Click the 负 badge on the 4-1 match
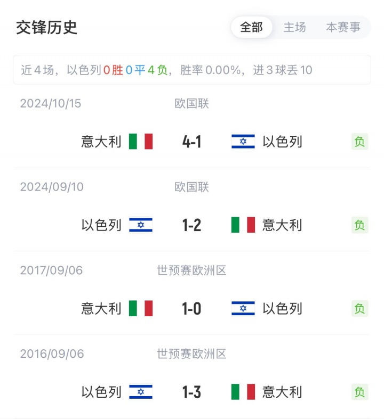This screenshot has width=384, height=419. tap(360, 142)
